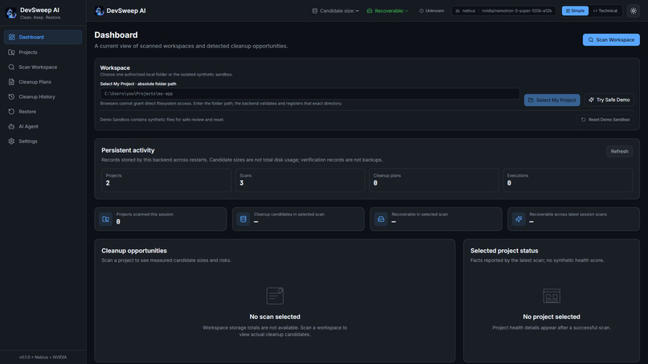
Task: Click the 'No project selected' message
Action: coord(552,317)
